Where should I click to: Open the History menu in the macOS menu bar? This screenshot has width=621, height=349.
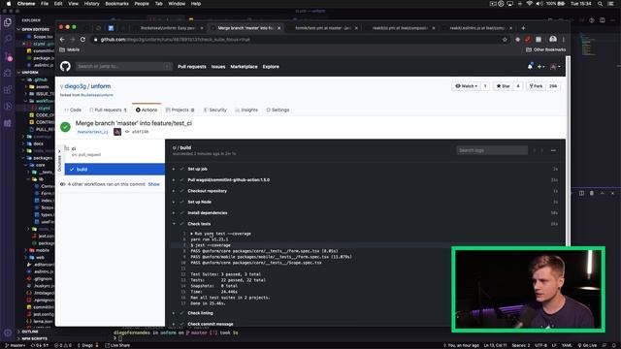[91, 4]
